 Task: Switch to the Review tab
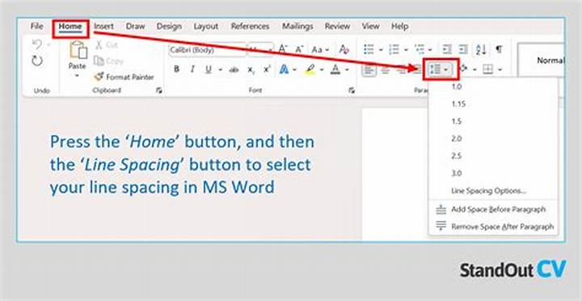(x=337, y=27)
